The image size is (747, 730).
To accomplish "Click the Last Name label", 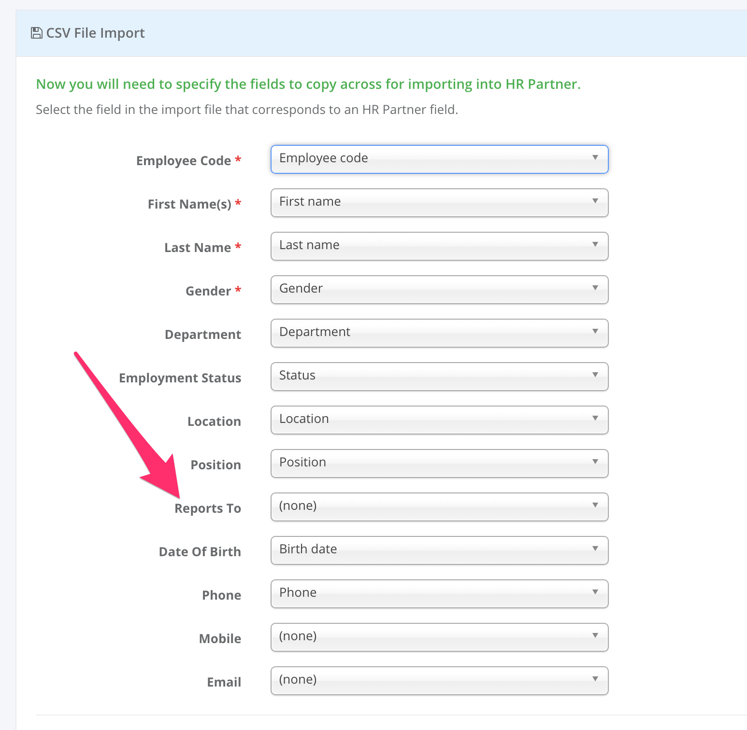I will coord(198,248).
